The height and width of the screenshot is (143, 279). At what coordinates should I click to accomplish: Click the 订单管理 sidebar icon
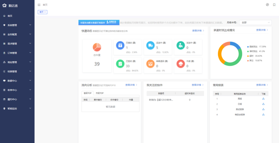[5, 53]
